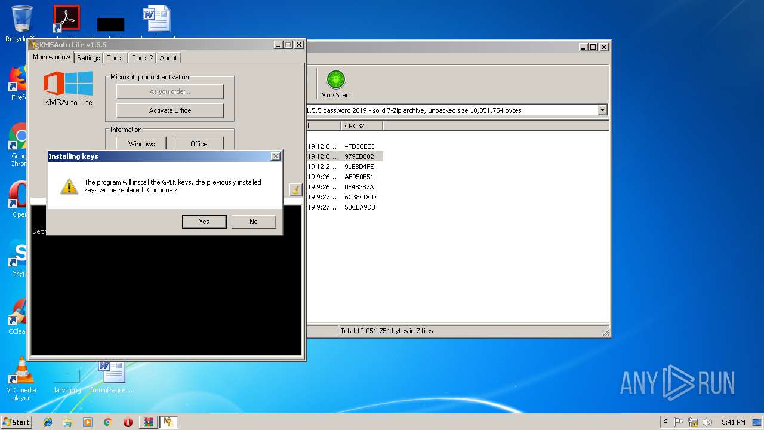
Task: Click the 5:41 PM clock
Action: click(x=733, y=422)
